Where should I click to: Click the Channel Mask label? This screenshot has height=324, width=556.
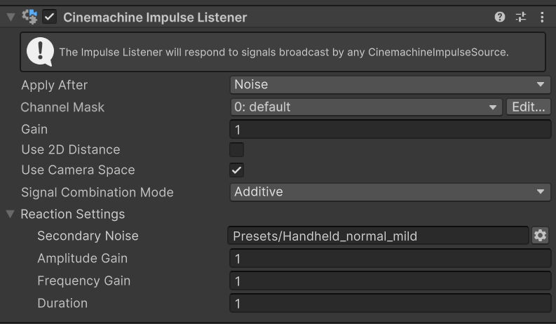[x=62, y=107]
